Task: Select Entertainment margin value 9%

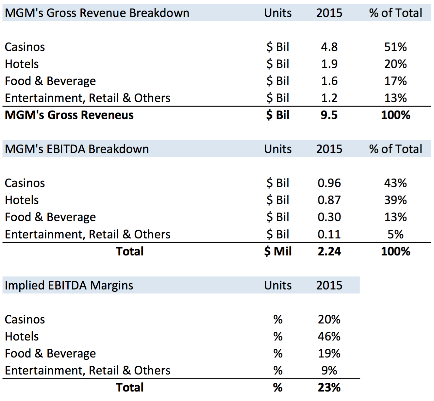Action: tap(329, 371)
